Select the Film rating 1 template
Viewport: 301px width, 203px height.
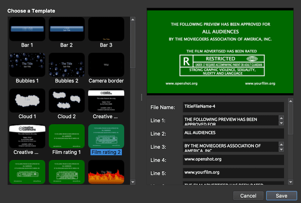(x=67, y=136)
